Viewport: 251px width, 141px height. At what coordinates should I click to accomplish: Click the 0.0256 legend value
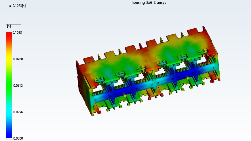tap(18, 112)
